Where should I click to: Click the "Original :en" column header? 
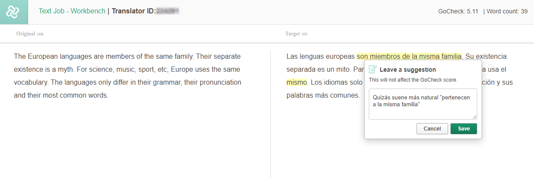coord(30,34)
